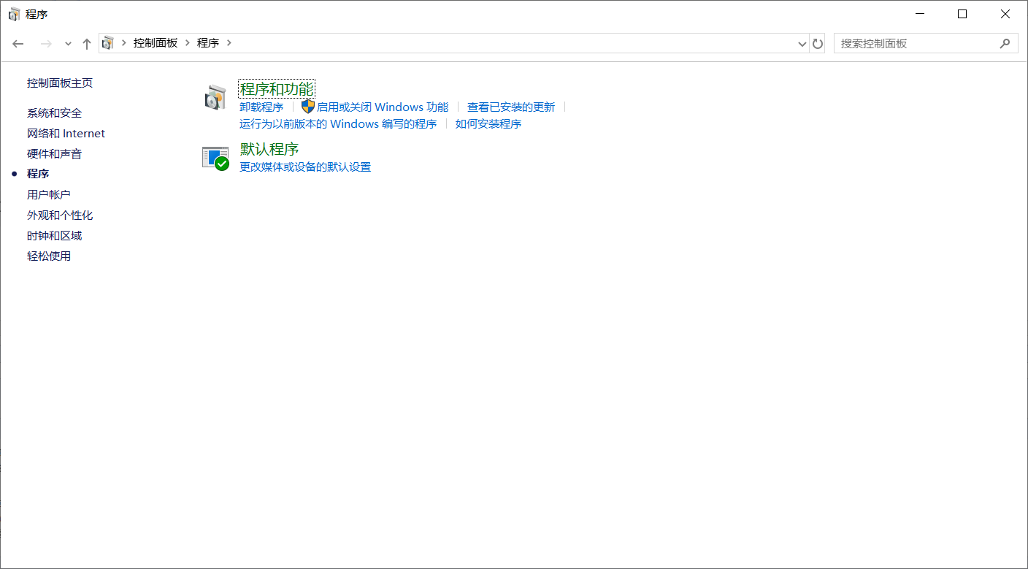1028x569 pixels.
Task: Open 更改媒体或设备的默认设置 link
Action: pyautogui.click(x=305, y=167)
